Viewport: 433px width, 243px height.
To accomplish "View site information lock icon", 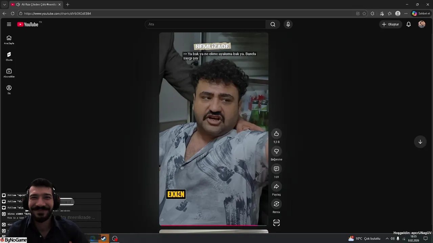I will [21, 13].
